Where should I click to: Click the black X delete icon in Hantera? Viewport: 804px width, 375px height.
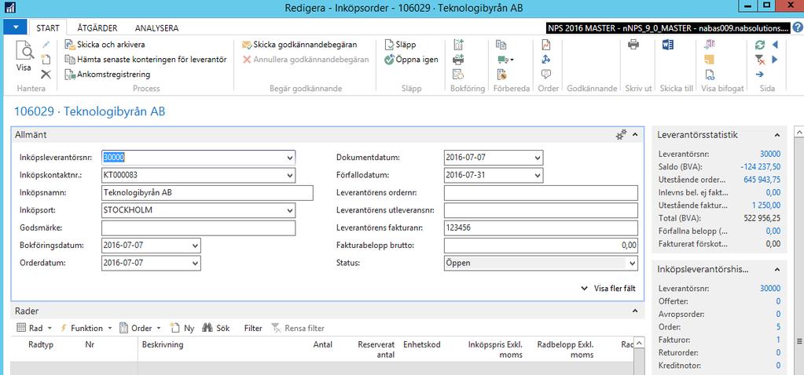click(46, 75)
